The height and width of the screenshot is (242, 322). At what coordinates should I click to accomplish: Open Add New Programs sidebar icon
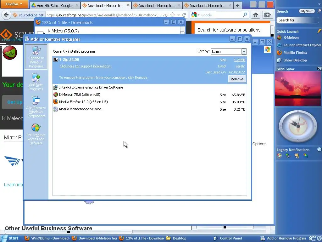point(36,78)
